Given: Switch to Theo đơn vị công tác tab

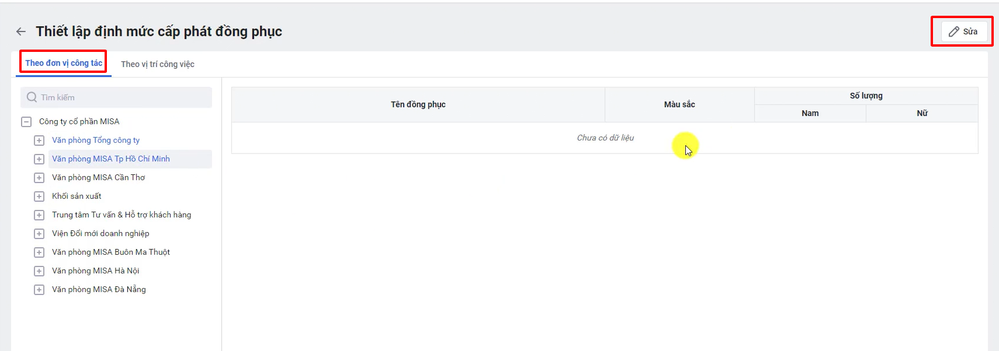Looking at the screenshot, I should [x=64, y=63].
